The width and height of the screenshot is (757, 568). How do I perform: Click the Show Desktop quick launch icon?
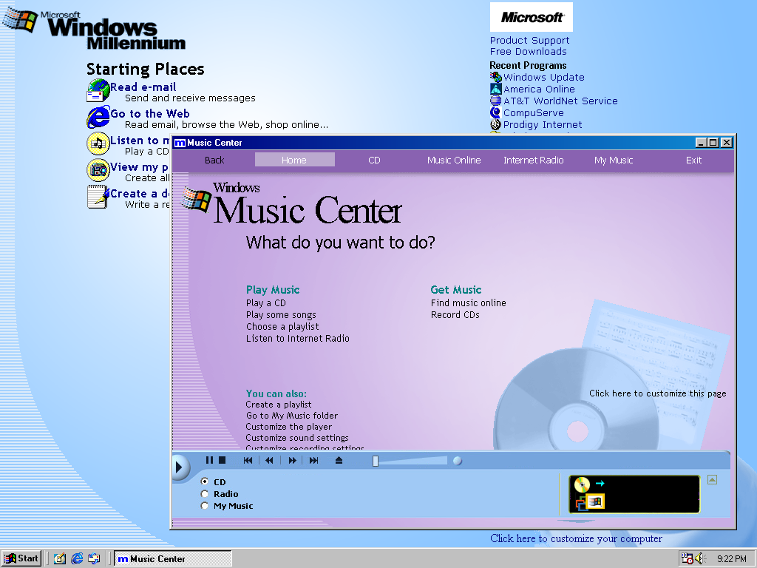[x=59, y=559]
